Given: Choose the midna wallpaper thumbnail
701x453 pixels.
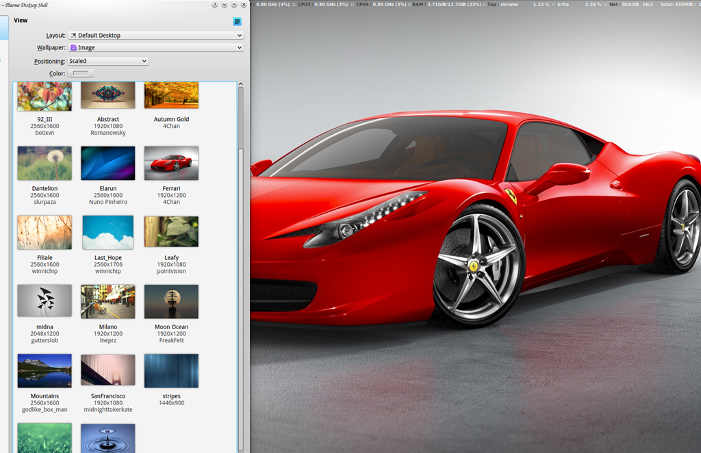Looking at the screenshot, I should [x=44, y=300].
